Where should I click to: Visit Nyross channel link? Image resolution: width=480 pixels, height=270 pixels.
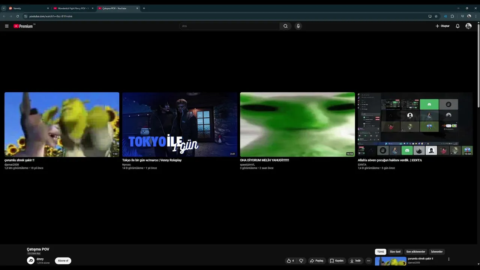point(126,165)
